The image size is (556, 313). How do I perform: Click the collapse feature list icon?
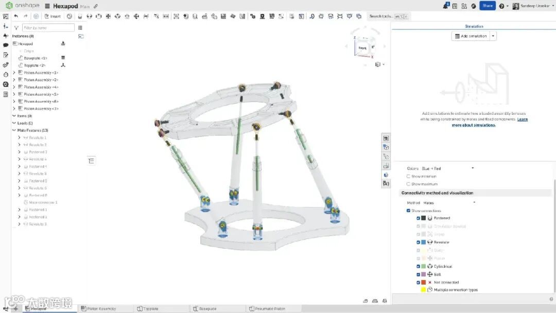[x=91, y=161]
